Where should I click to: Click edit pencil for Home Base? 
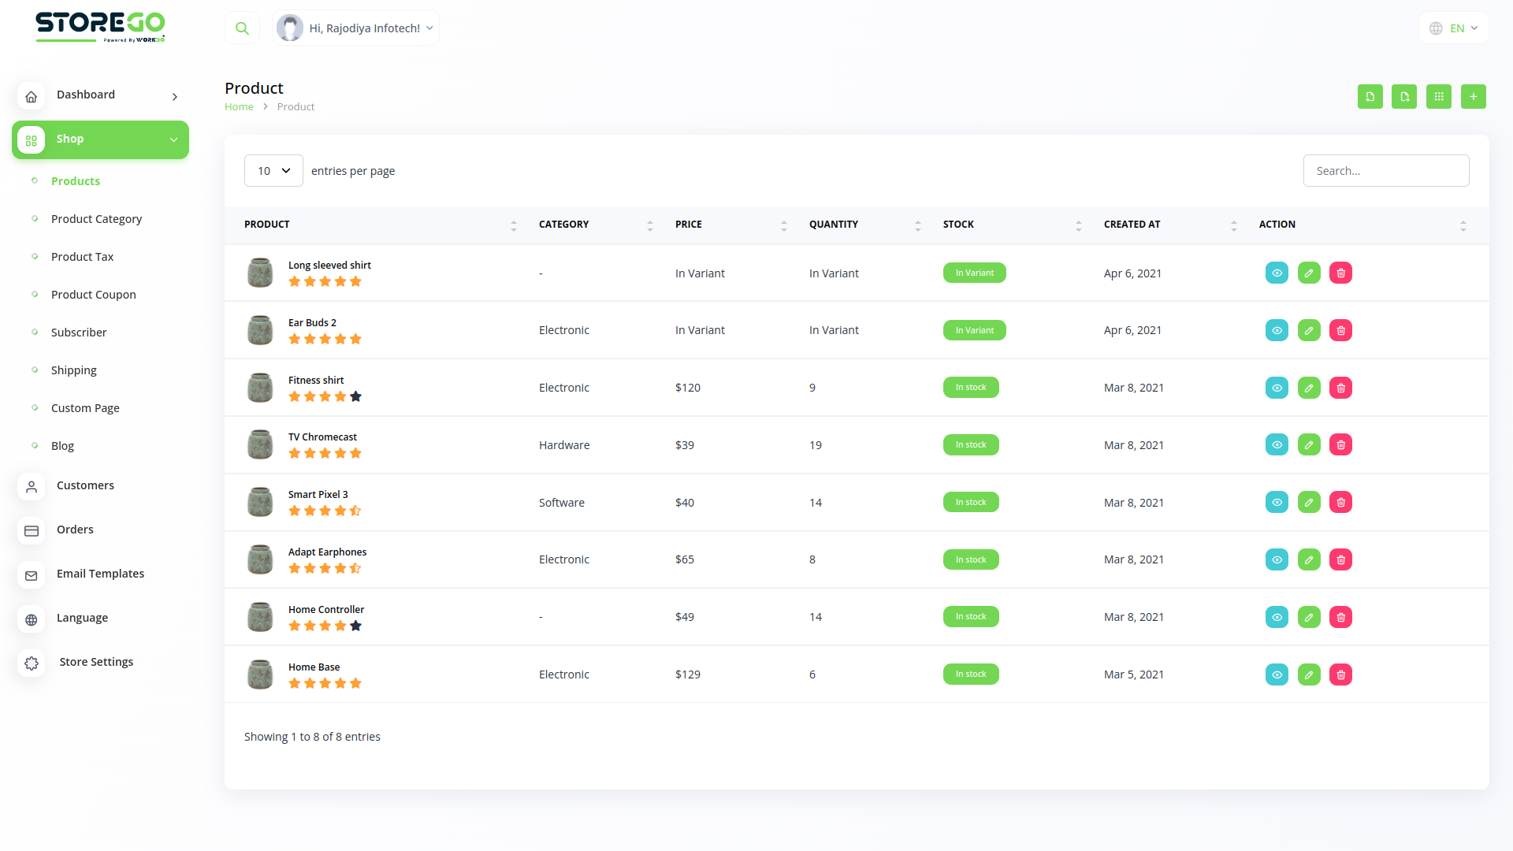(x=1308, y=674)
